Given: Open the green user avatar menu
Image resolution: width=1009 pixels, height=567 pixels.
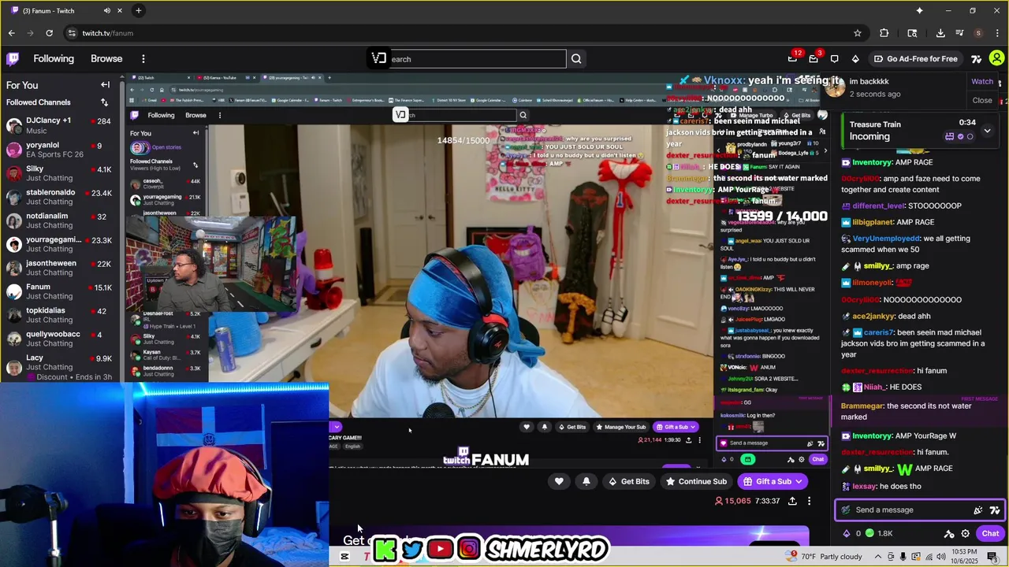Looking at the screenshot, I should point(996,58).
